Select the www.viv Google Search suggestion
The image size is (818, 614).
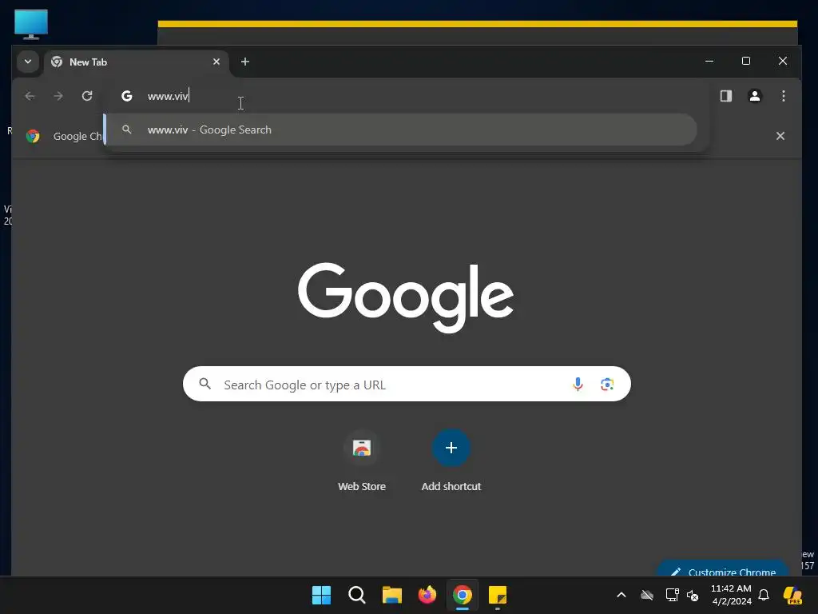pos(401,130)
